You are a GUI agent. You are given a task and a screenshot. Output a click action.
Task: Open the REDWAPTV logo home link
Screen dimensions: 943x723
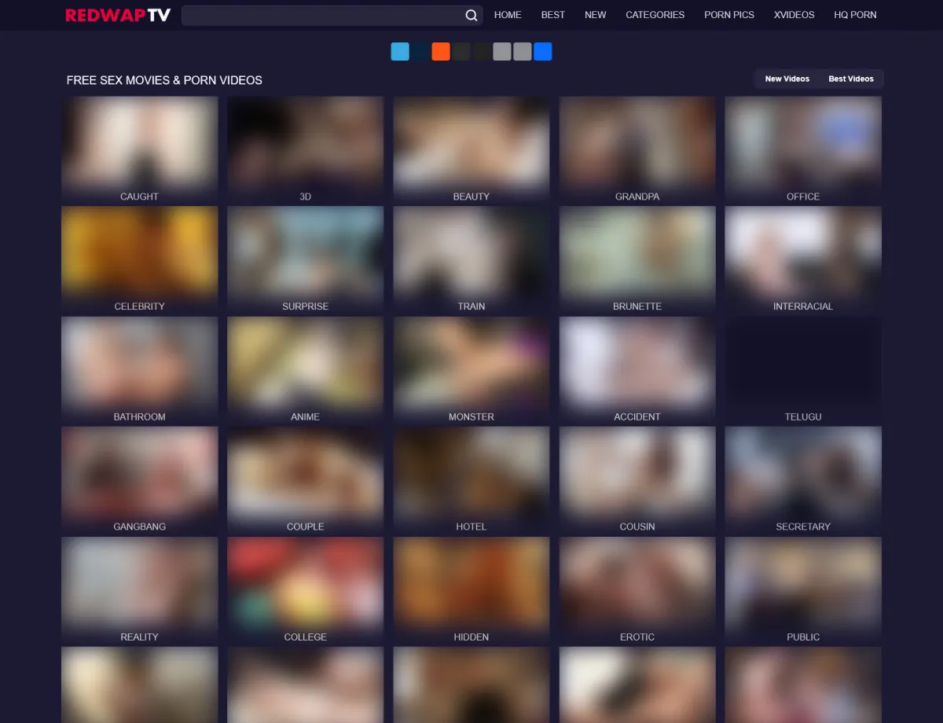point(118,15)
